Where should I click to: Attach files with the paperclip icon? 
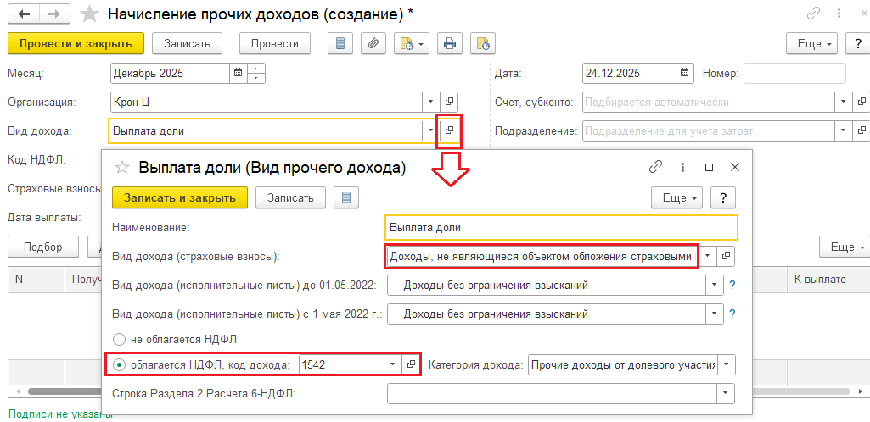coord(373,43)
